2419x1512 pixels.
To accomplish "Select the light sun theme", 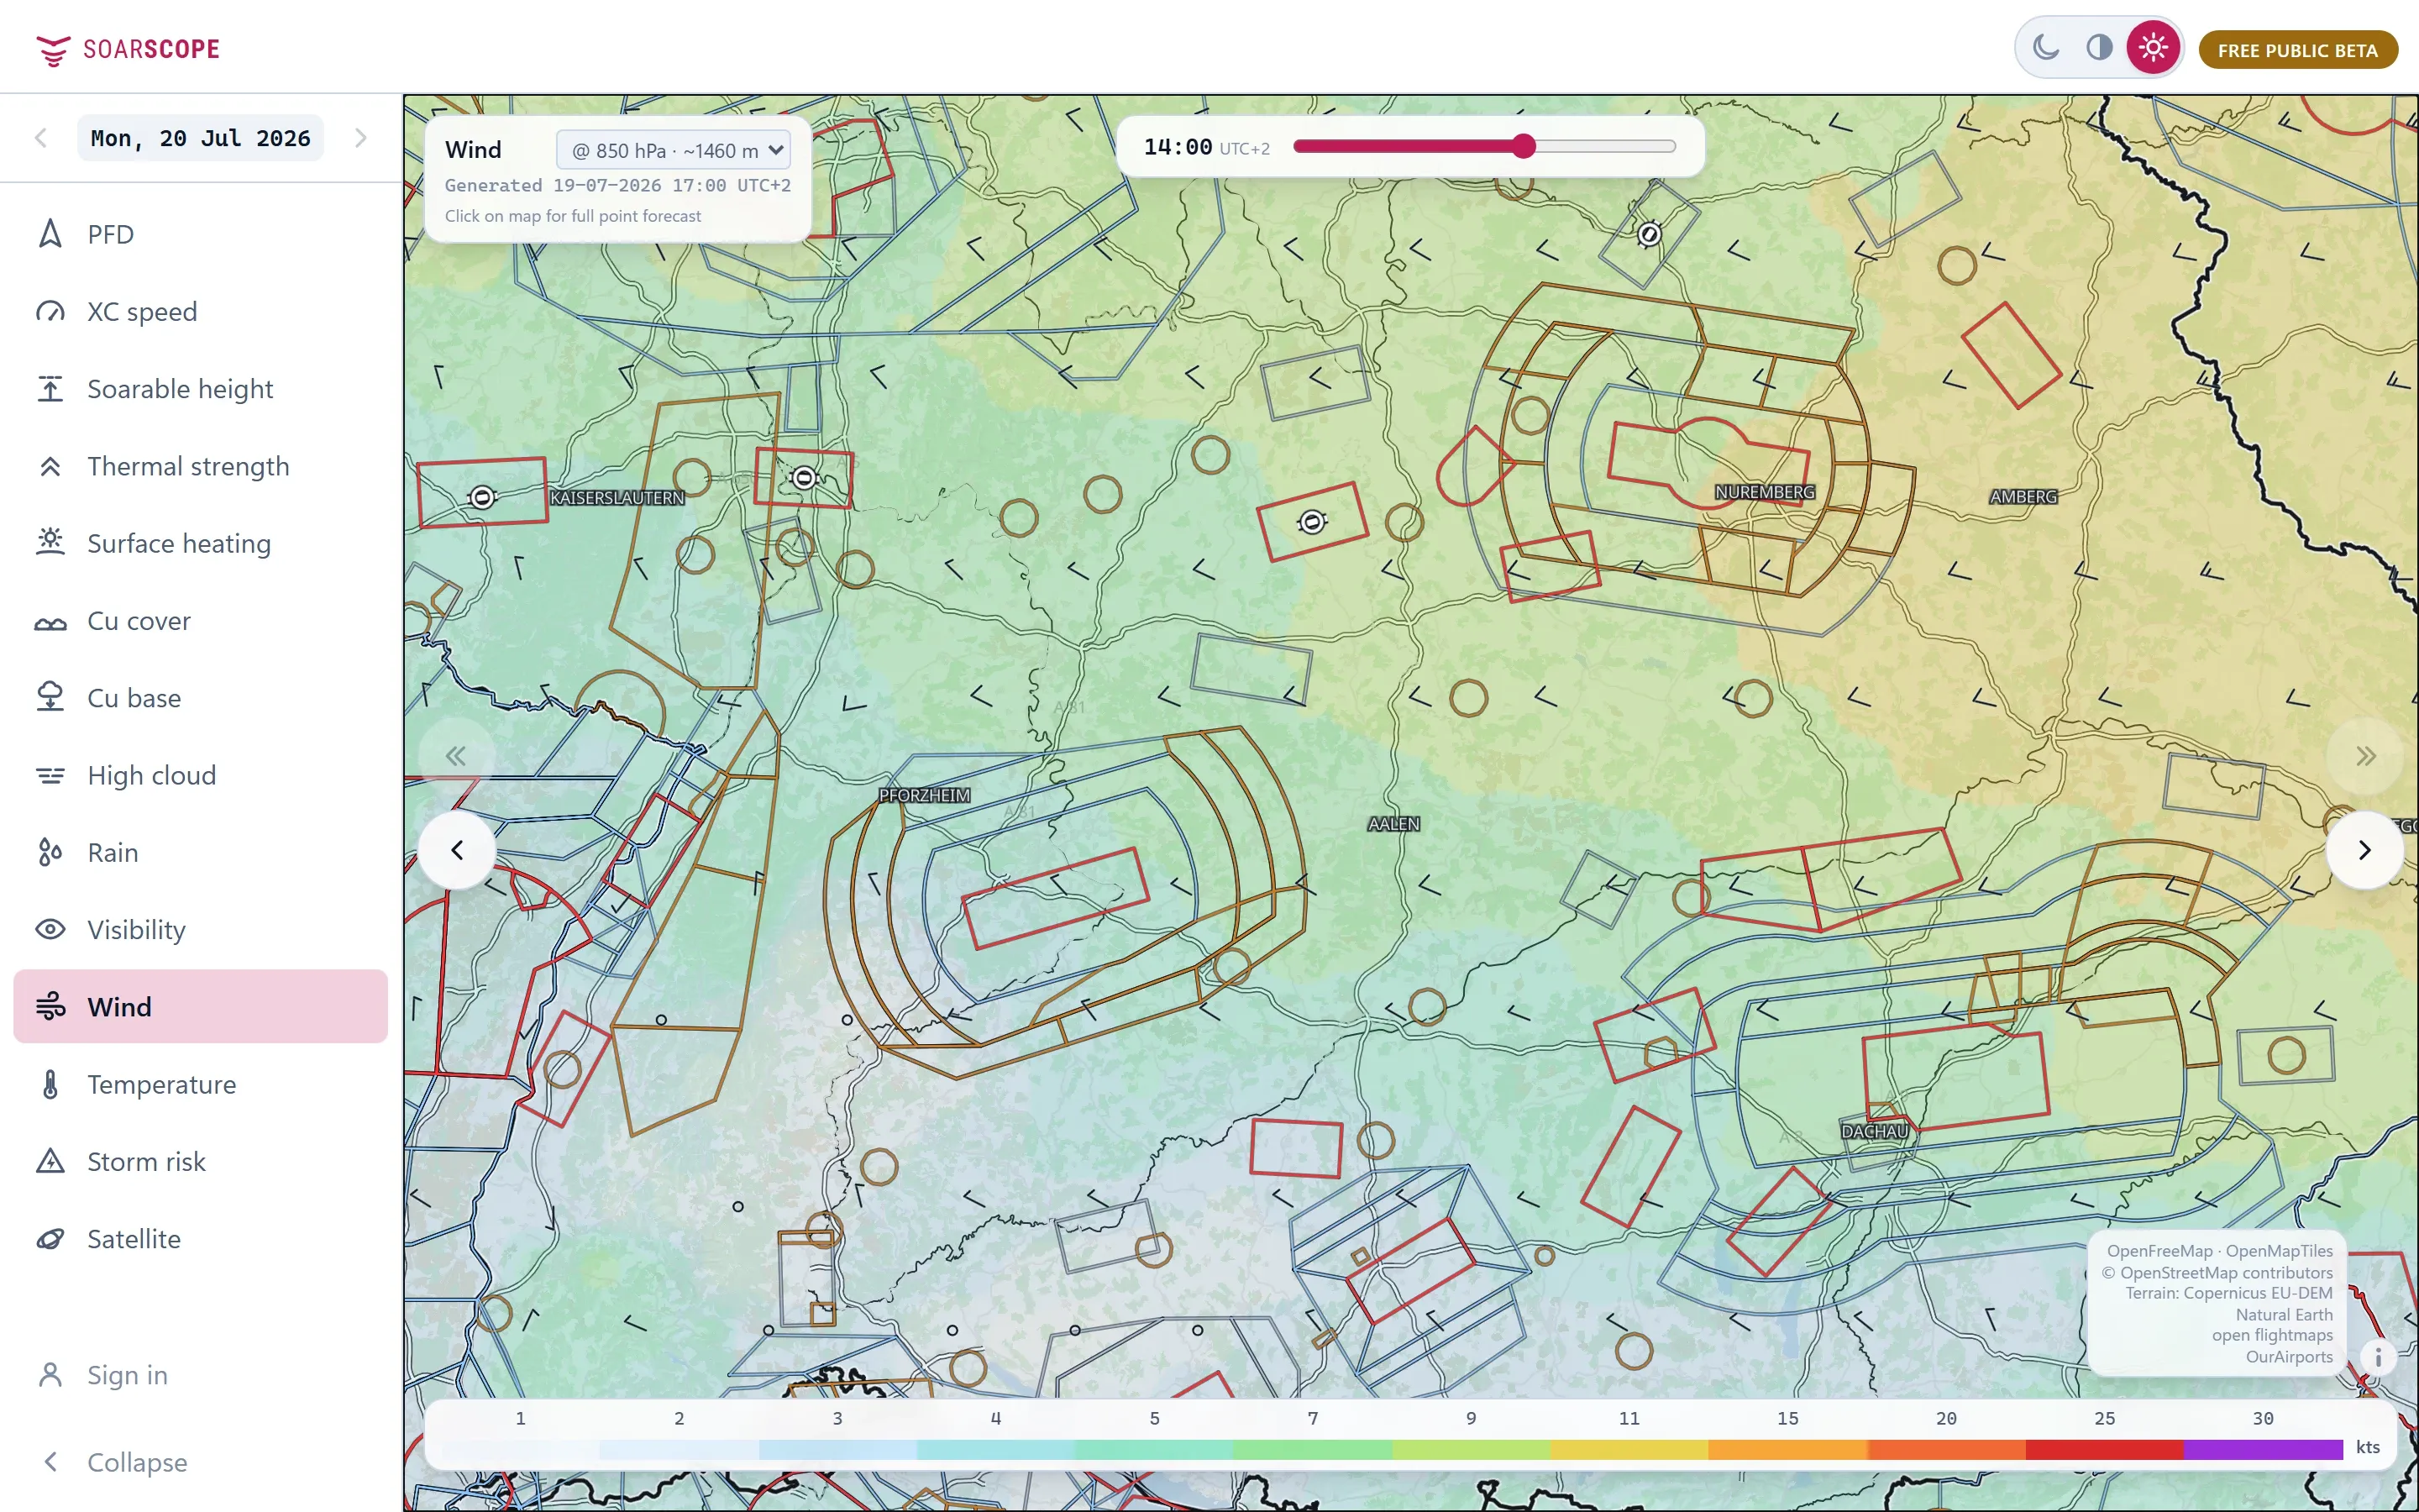I will click(2153, 48).
